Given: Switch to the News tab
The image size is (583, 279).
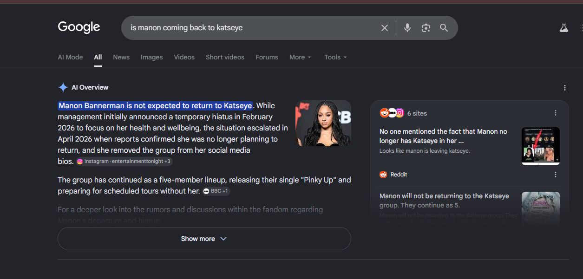Looking at the screenshot, I should (x=121, y=57).
